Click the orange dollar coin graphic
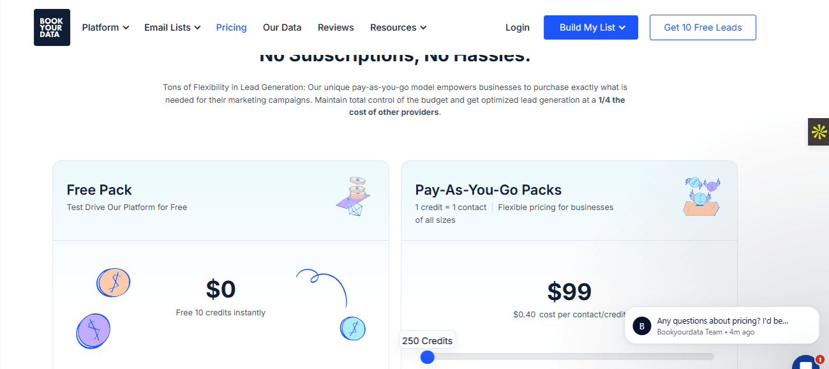Viewport: 829px width, 369px height. pyautogui.click(x=113, y=282)
